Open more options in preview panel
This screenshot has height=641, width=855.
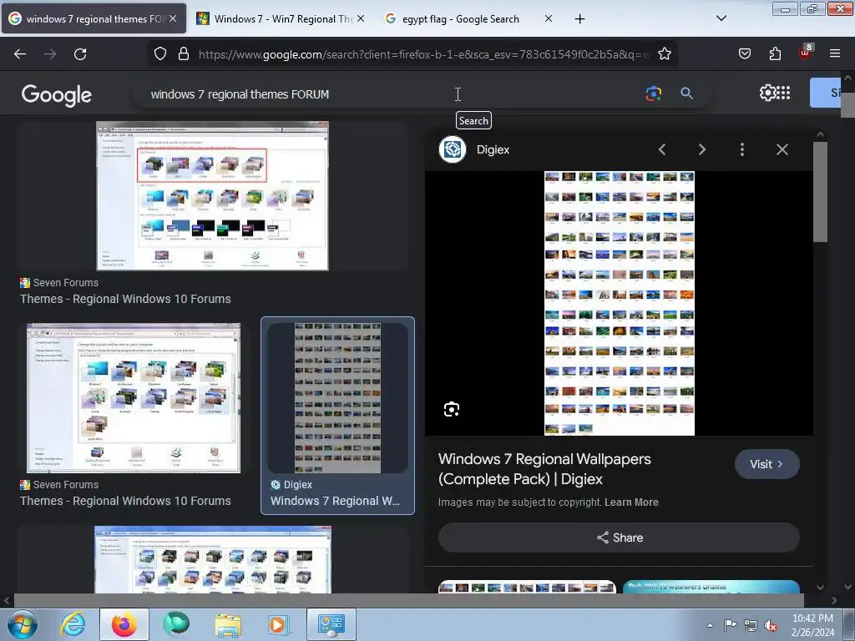[x=742, y=149]
